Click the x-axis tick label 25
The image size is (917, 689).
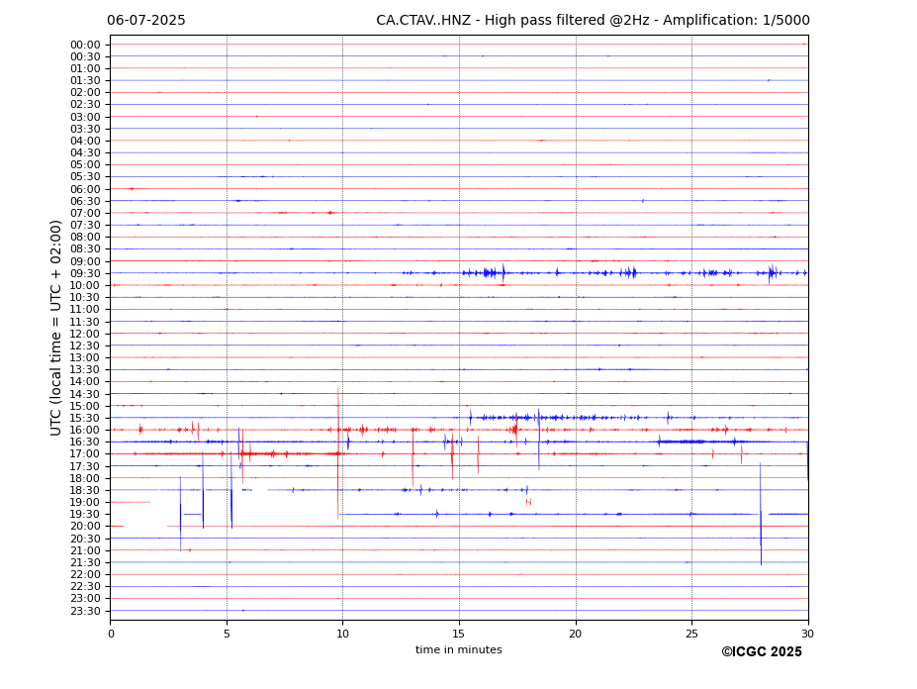click(691, 634)
